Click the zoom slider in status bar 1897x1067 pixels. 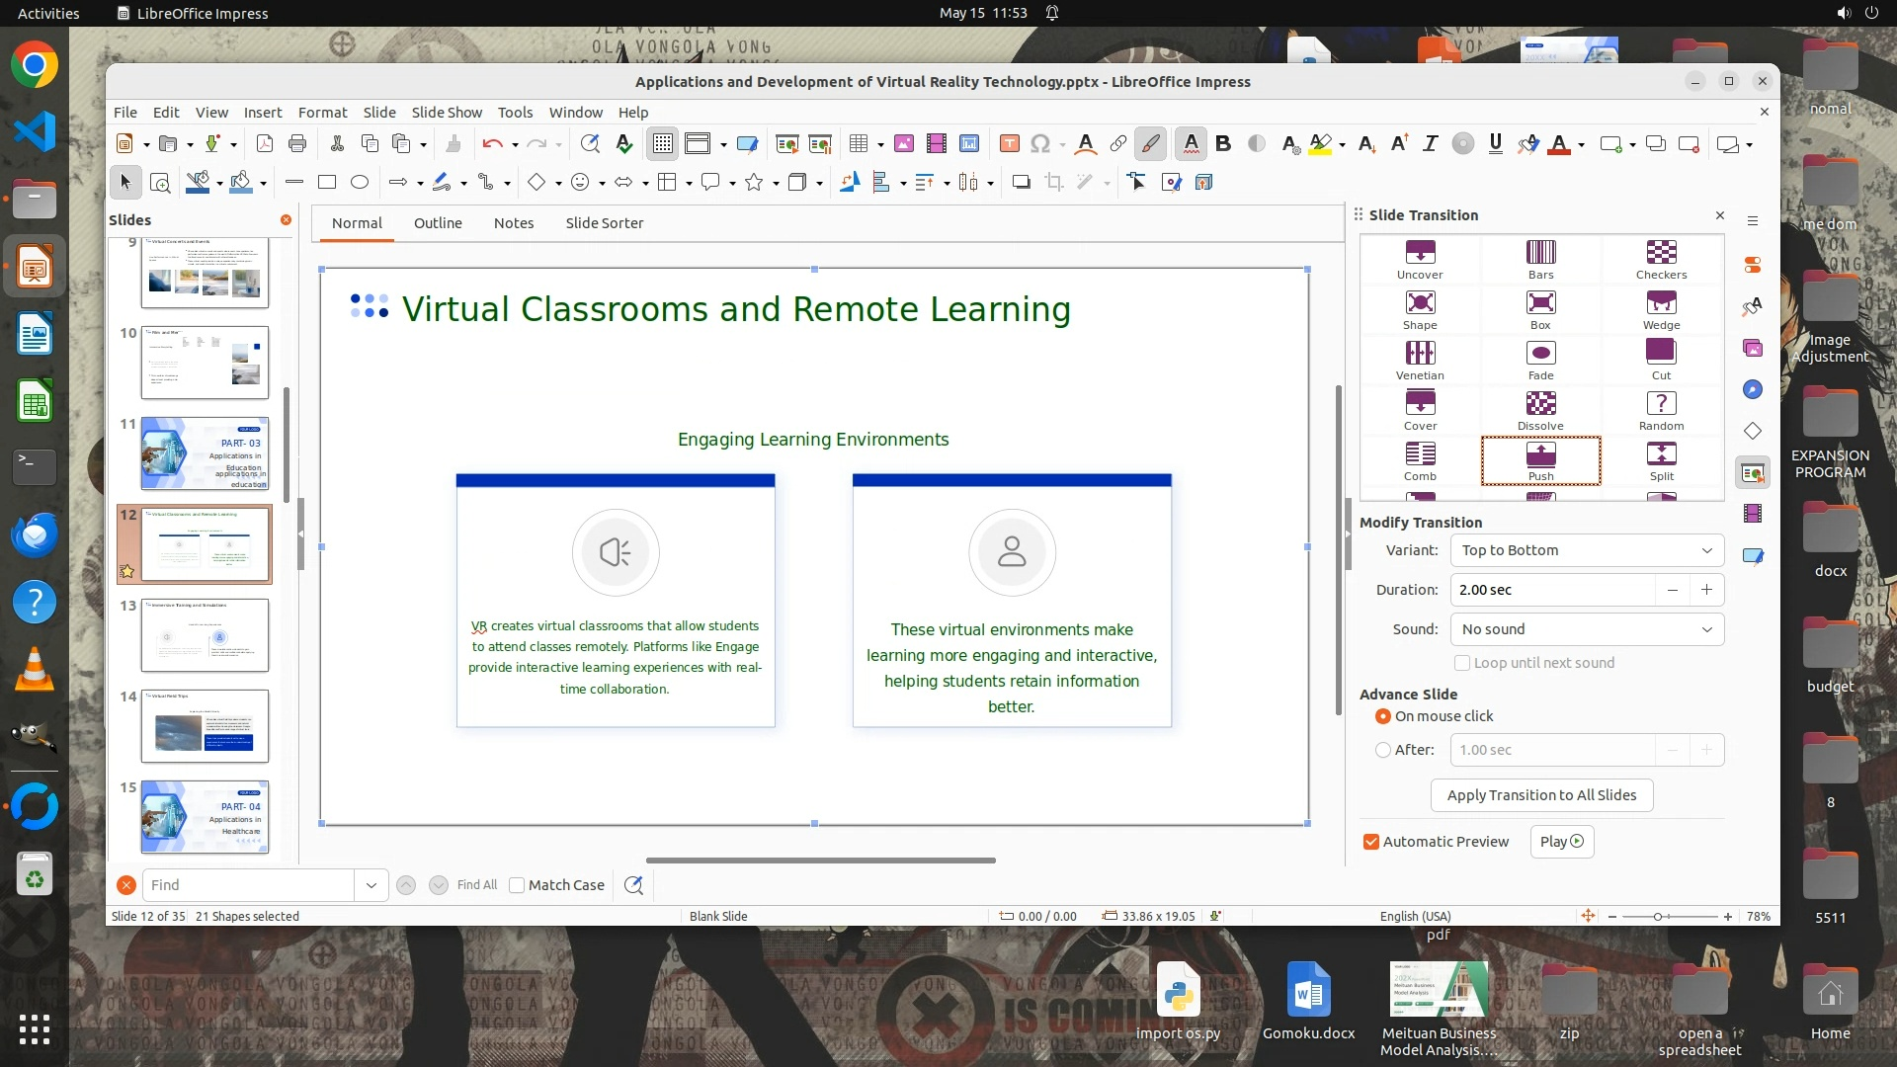[1659, 917]
